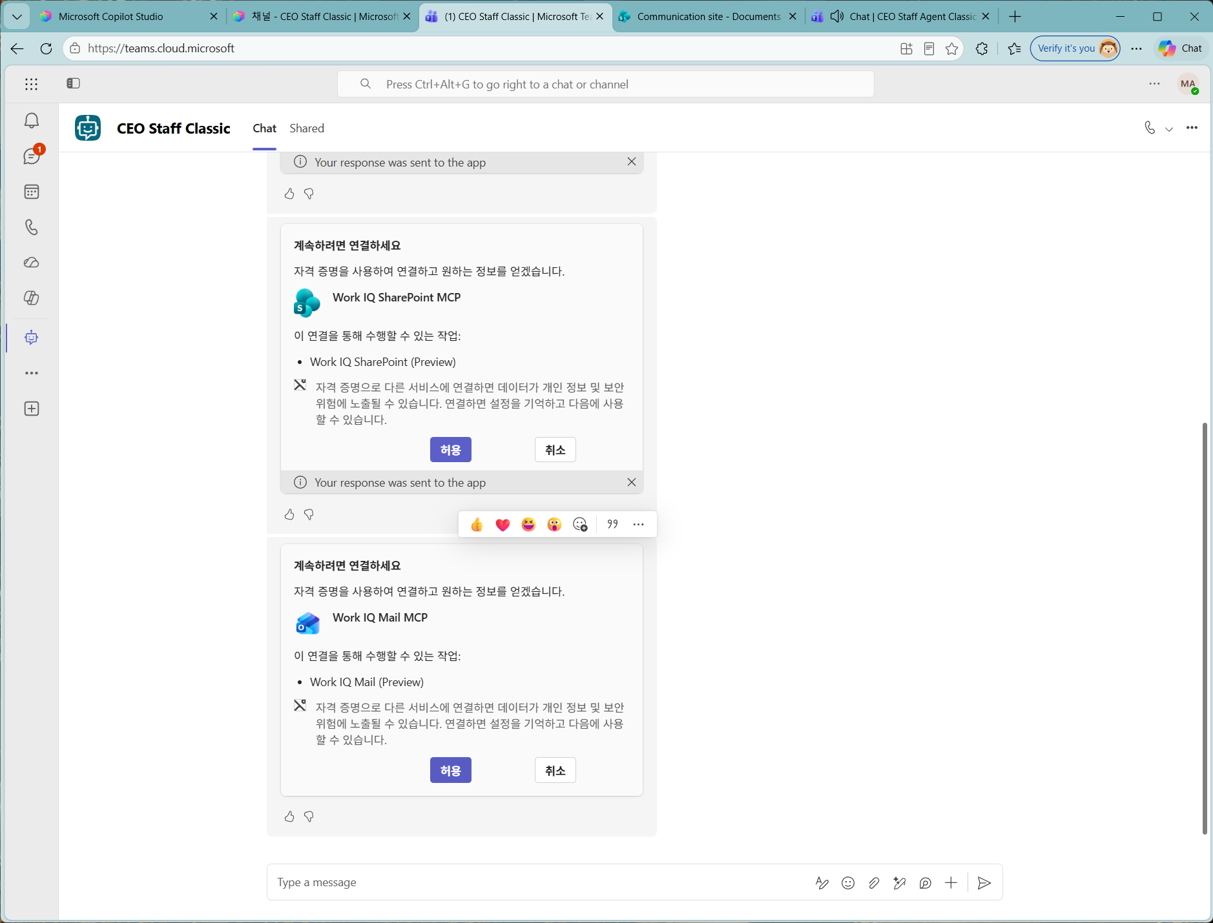Open Teams settings and more menu
Screen dimensions: 1213x923
(x=1154, y=84)
